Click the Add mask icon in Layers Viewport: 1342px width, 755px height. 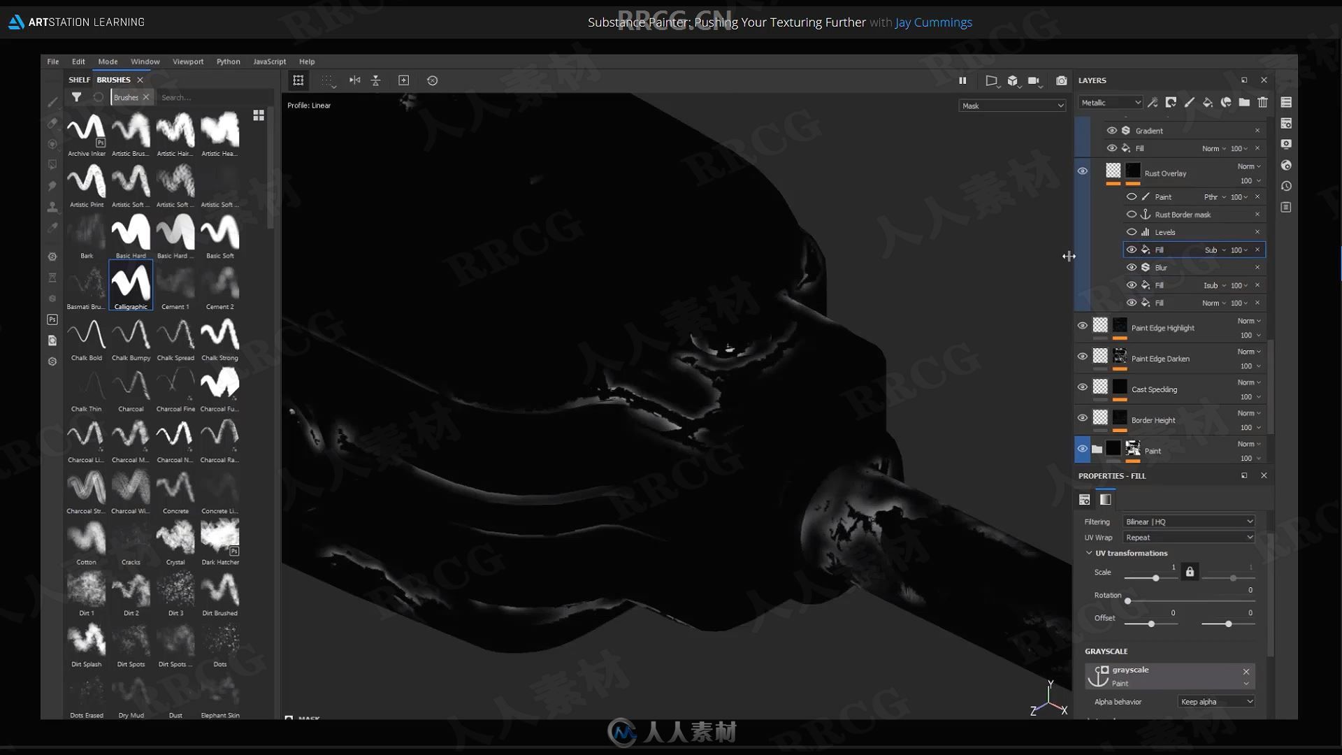pos(1171,103)
